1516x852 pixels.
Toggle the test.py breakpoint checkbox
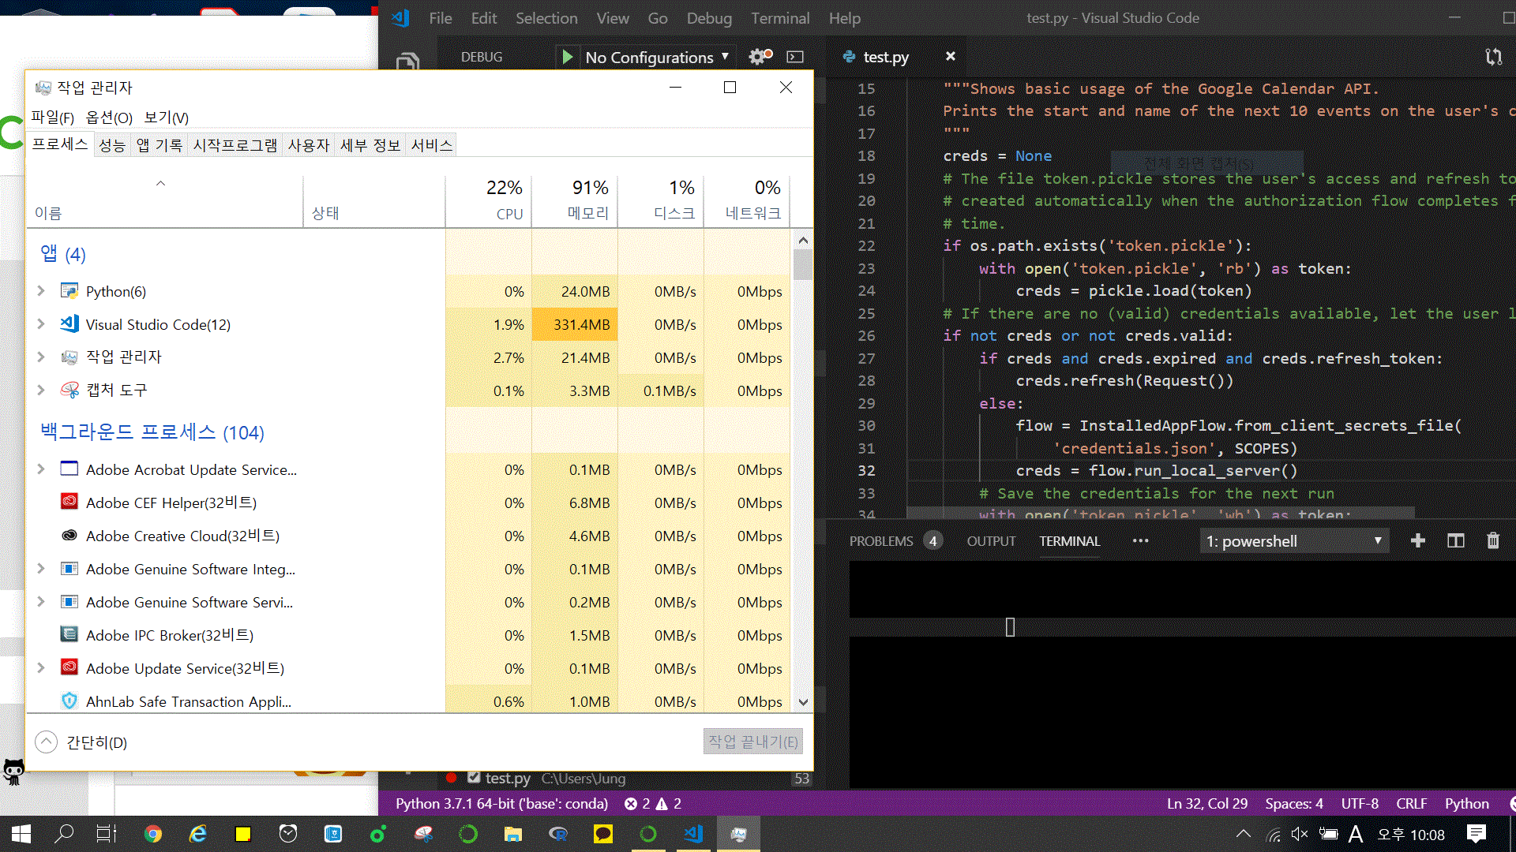(474, 778)
